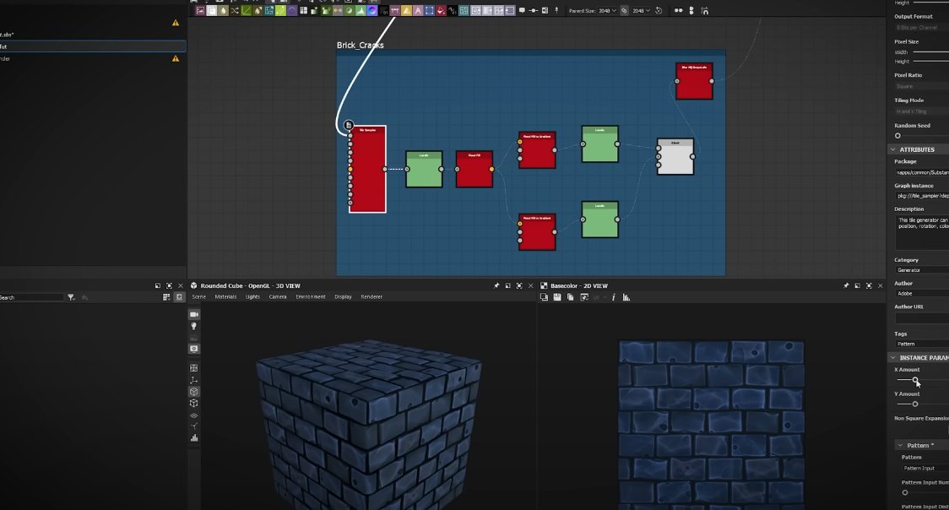Add a Curve node from toolbar
Image resolution: width=949 pixels, height=510 pixels.
[247, 10]
